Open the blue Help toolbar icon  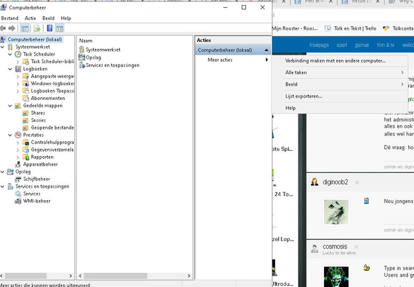click(x=50, y=28)
